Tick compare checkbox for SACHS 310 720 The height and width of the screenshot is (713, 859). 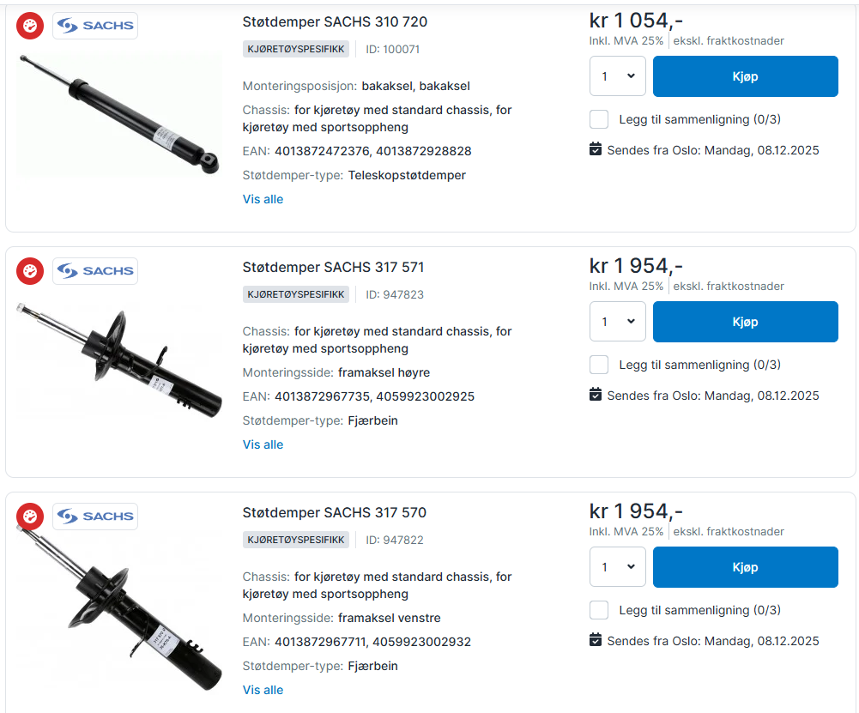(599, 119)
